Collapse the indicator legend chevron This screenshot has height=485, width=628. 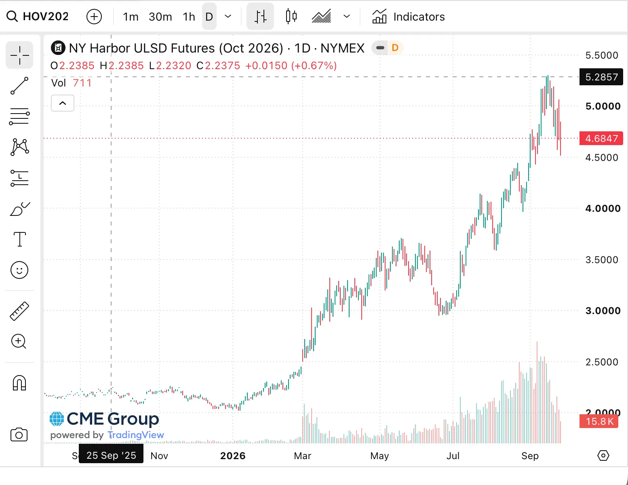(x=63, y=103)
